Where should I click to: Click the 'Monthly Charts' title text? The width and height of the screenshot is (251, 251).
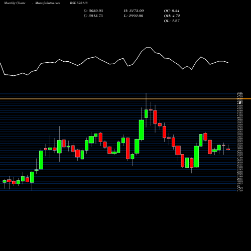pyautogui.click(x=15, y=3)
